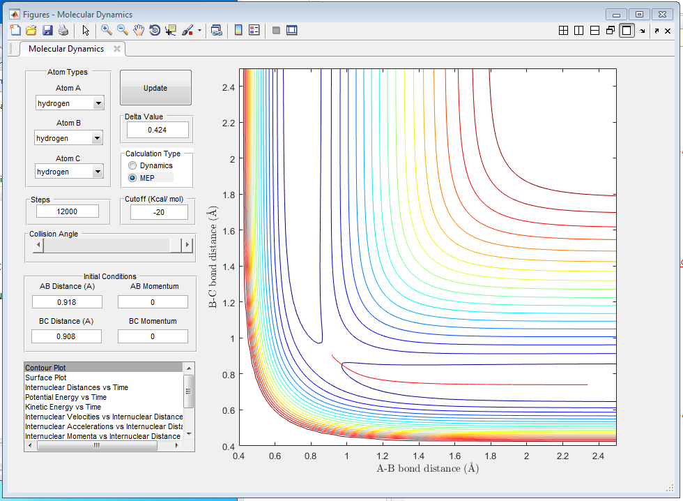Click the Save Figure disk icon
The width and height of the screenshot is (683, 501).
(x=47, y=30)
